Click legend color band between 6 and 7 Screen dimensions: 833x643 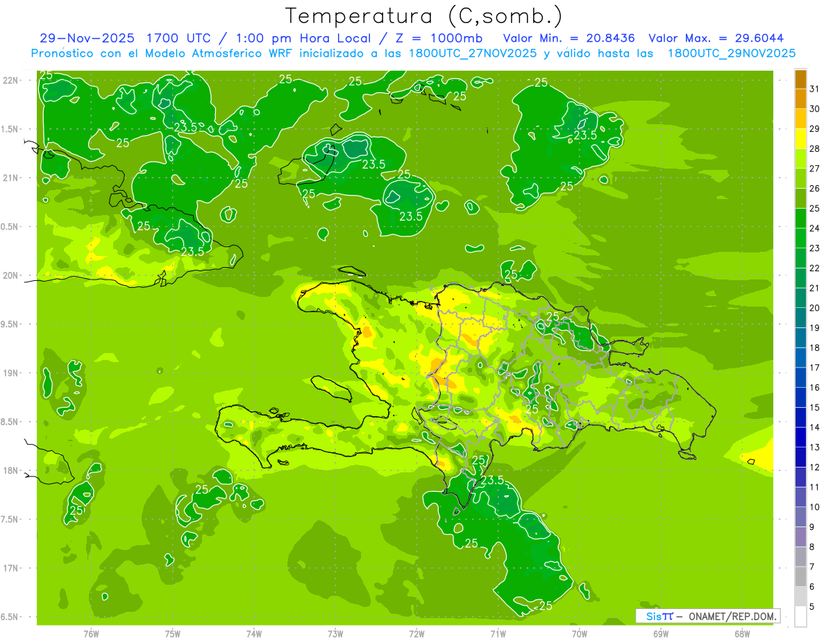(800, 576)
